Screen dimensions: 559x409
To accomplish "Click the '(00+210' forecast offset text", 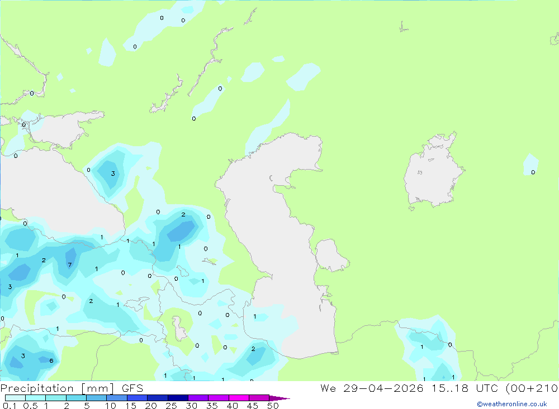I will (532, 388).
